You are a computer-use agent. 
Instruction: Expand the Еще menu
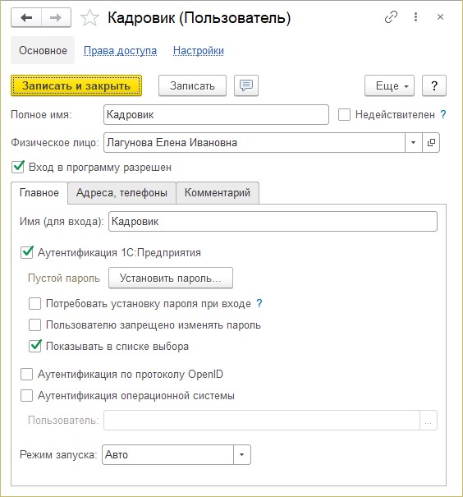coord(389,85)
